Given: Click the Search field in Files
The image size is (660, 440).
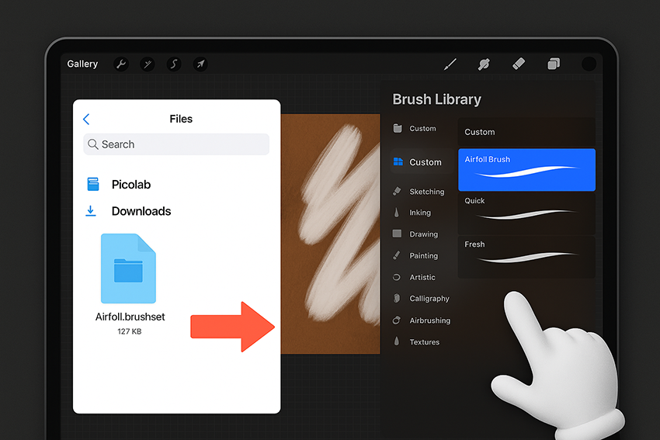Looking at the screenshot, I should coord(176,144).
